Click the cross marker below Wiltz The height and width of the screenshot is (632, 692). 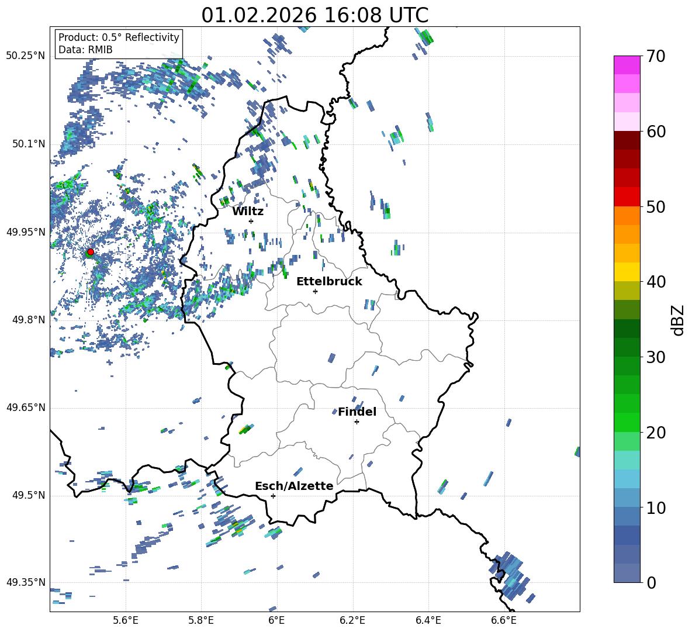251,221
